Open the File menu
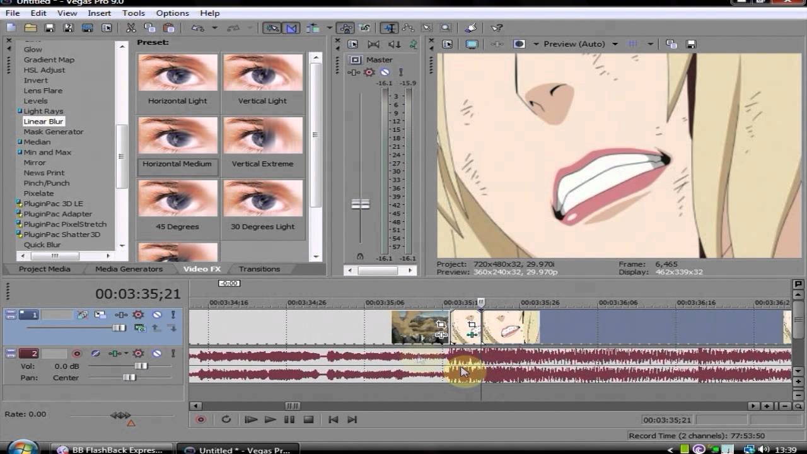Screen dimensions: 807x454 pos(13,13)
